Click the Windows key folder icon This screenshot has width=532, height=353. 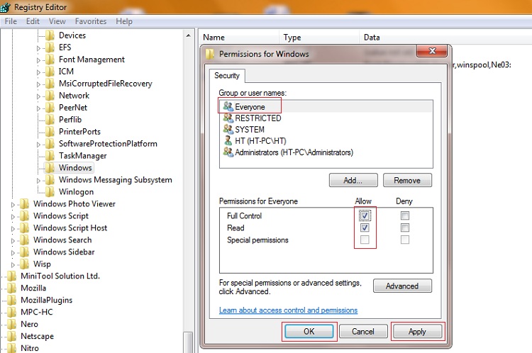click(50, 168)
